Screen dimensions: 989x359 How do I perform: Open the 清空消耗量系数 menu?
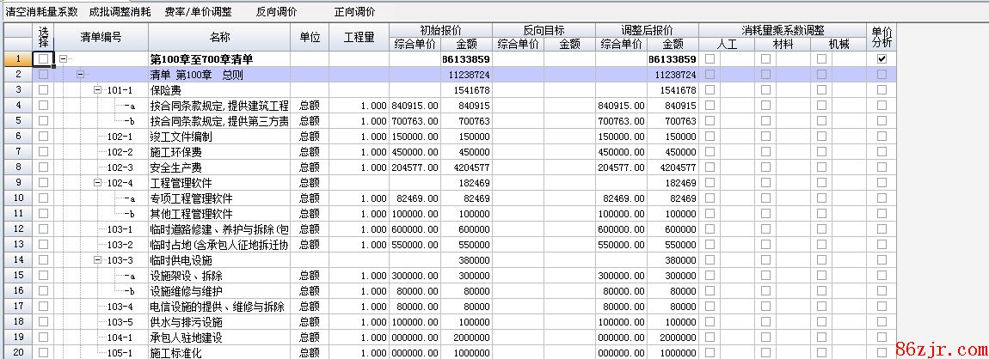point(41,12)
